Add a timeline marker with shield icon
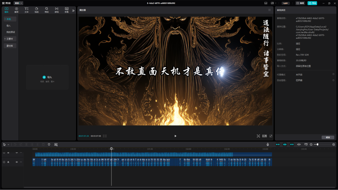Viewport: 338px width, 190px height. tap(49, 145)
